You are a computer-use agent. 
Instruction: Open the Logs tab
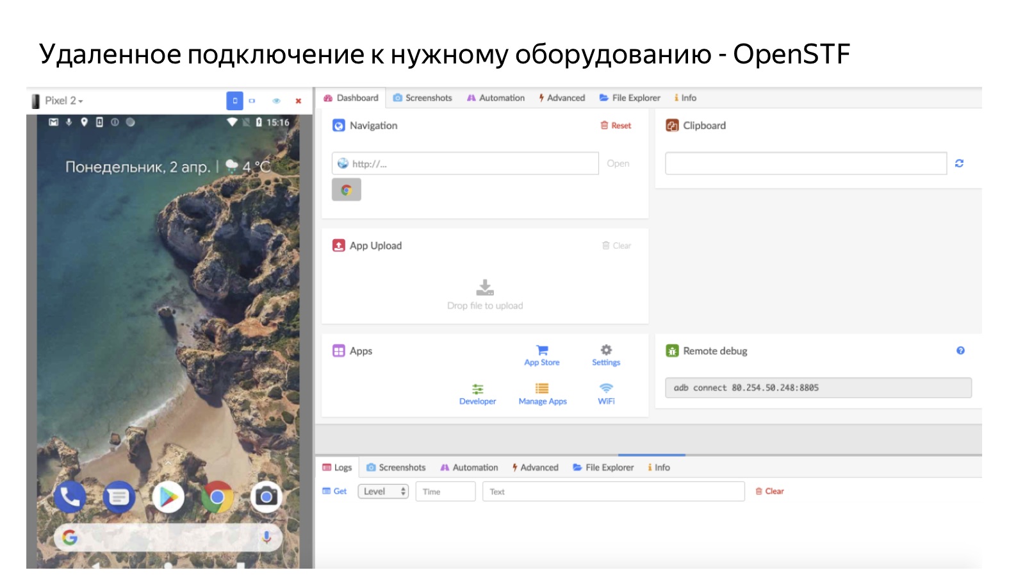[x=337, y=467]
